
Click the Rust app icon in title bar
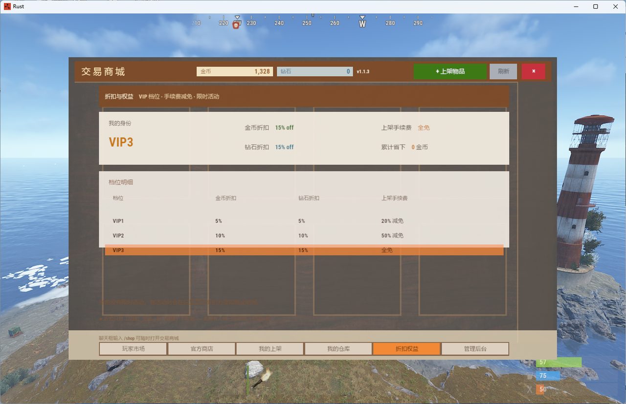coord(7,6)
